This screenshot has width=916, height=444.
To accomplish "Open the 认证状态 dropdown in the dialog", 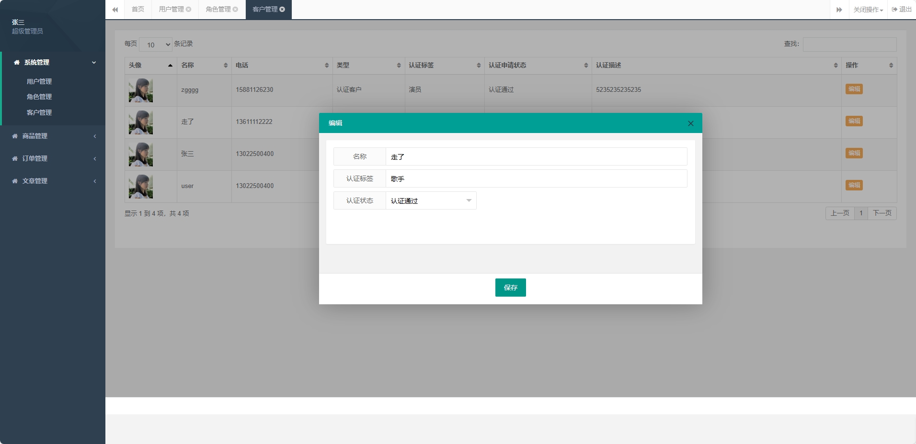I will 431,200.
